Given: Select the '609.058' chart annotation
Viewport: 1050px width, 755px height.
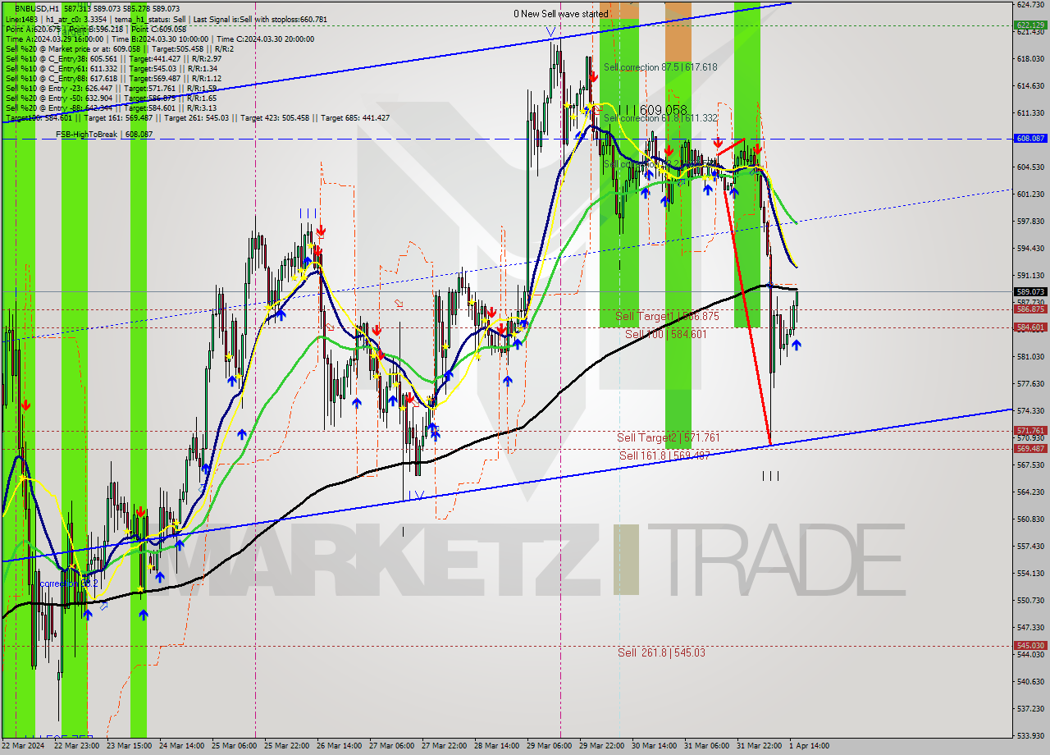Looking at the screenshot, I should pos(664,109).
